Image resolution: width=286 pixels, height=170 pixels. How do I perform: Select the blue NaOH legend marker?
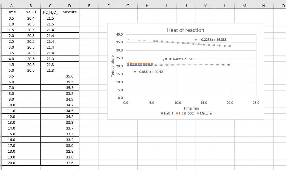162,113
